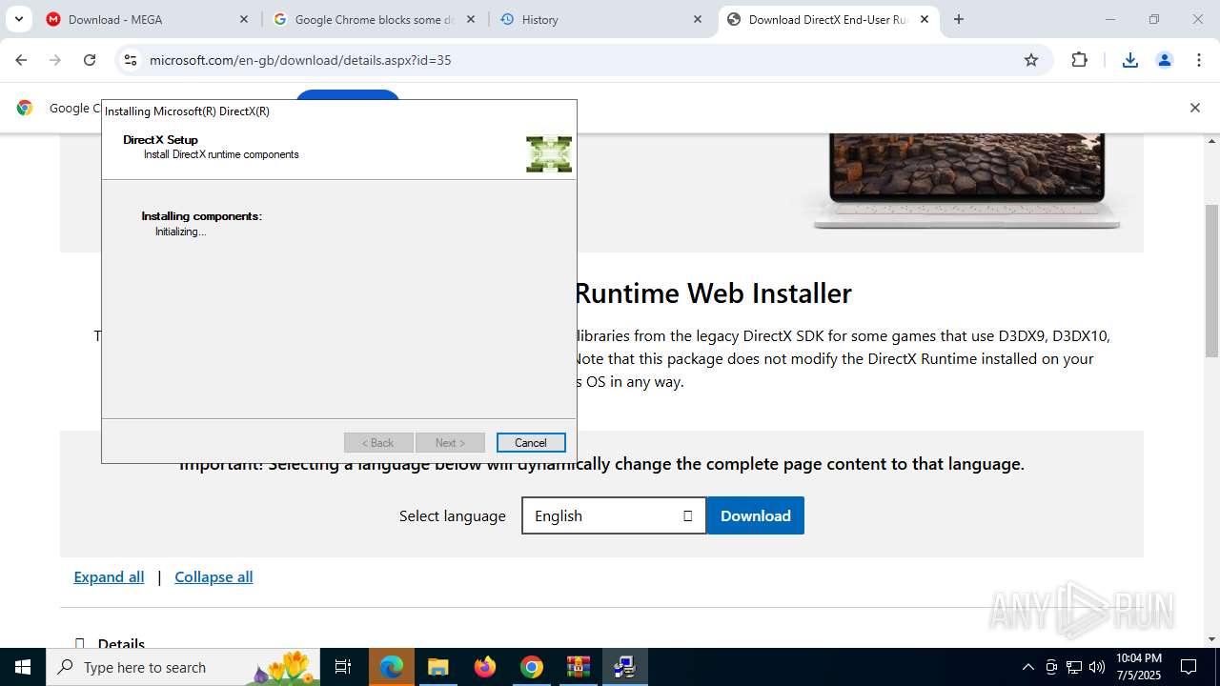Open the network icon in system tray

[x=1074, y=667]
